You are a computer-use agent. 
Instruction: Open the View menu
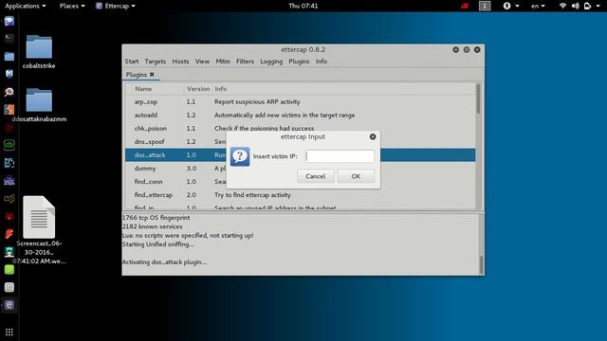(202, 62)
